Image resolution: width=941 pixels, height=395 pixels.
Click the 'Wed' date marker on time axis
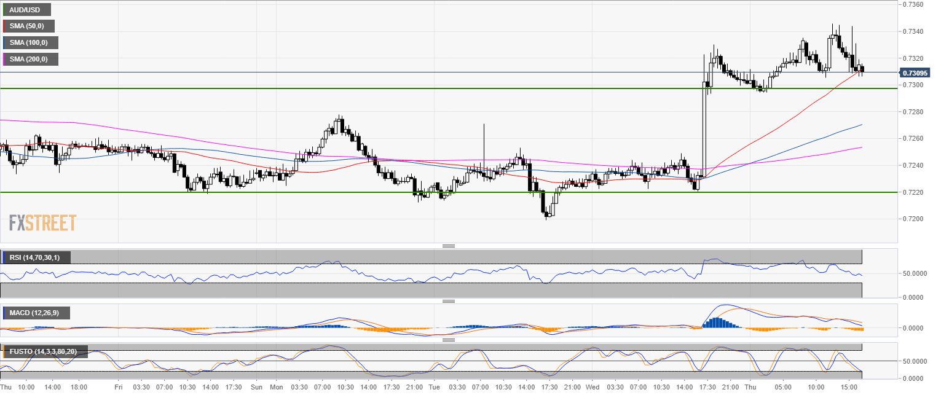point(593,388)
